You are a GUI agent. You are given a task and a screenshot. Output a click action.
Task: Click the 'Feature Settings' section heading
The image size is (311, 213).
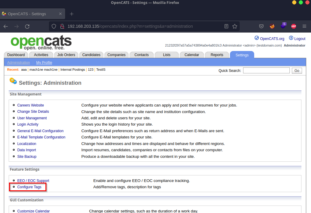[25, 169]
